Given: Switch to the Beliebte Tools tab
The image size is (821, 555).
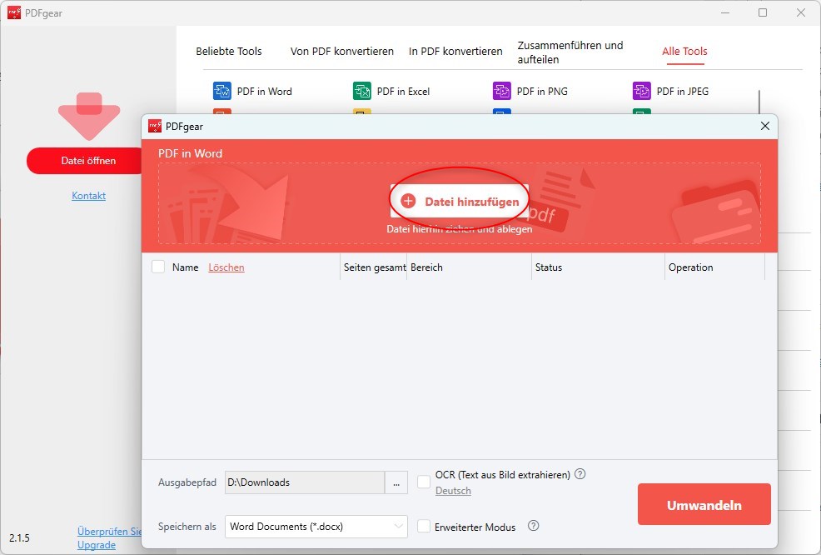Looking at the screenshot, I should [229, 52].
